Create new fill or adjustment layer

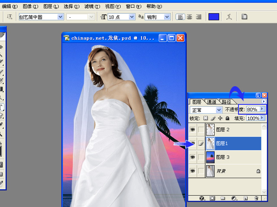[x=234, y=198]
